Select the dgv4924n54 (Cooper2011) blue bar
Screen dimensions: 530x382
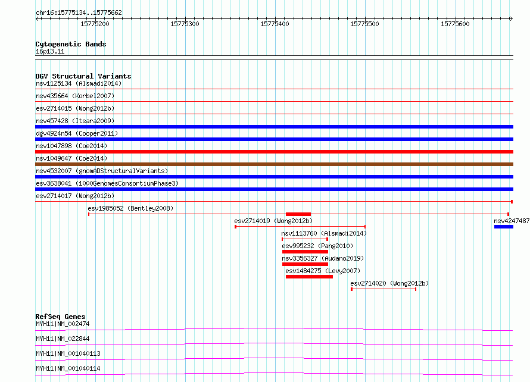coord(274,139)
